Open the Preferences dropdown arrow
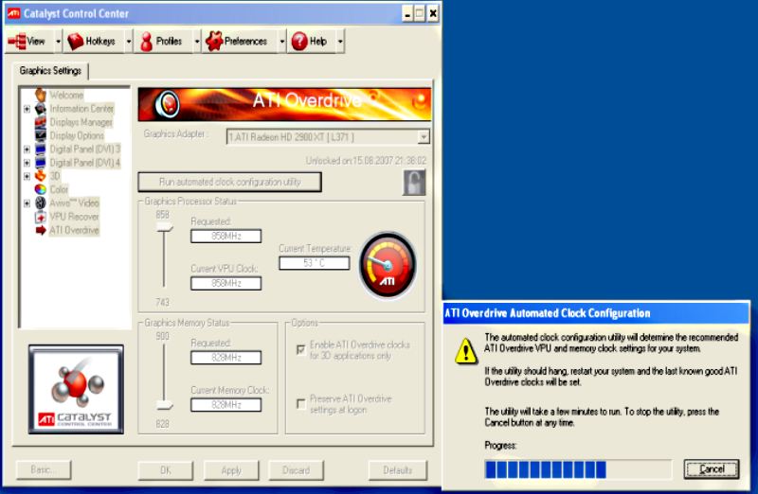 281,42
